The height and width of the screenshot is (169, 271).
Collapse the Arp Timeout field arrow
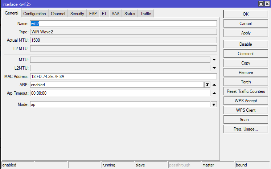pos(214,93)
